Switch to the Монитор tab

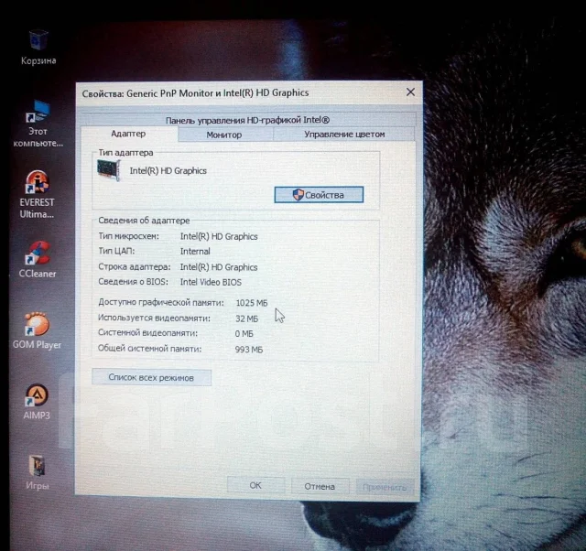224,135
